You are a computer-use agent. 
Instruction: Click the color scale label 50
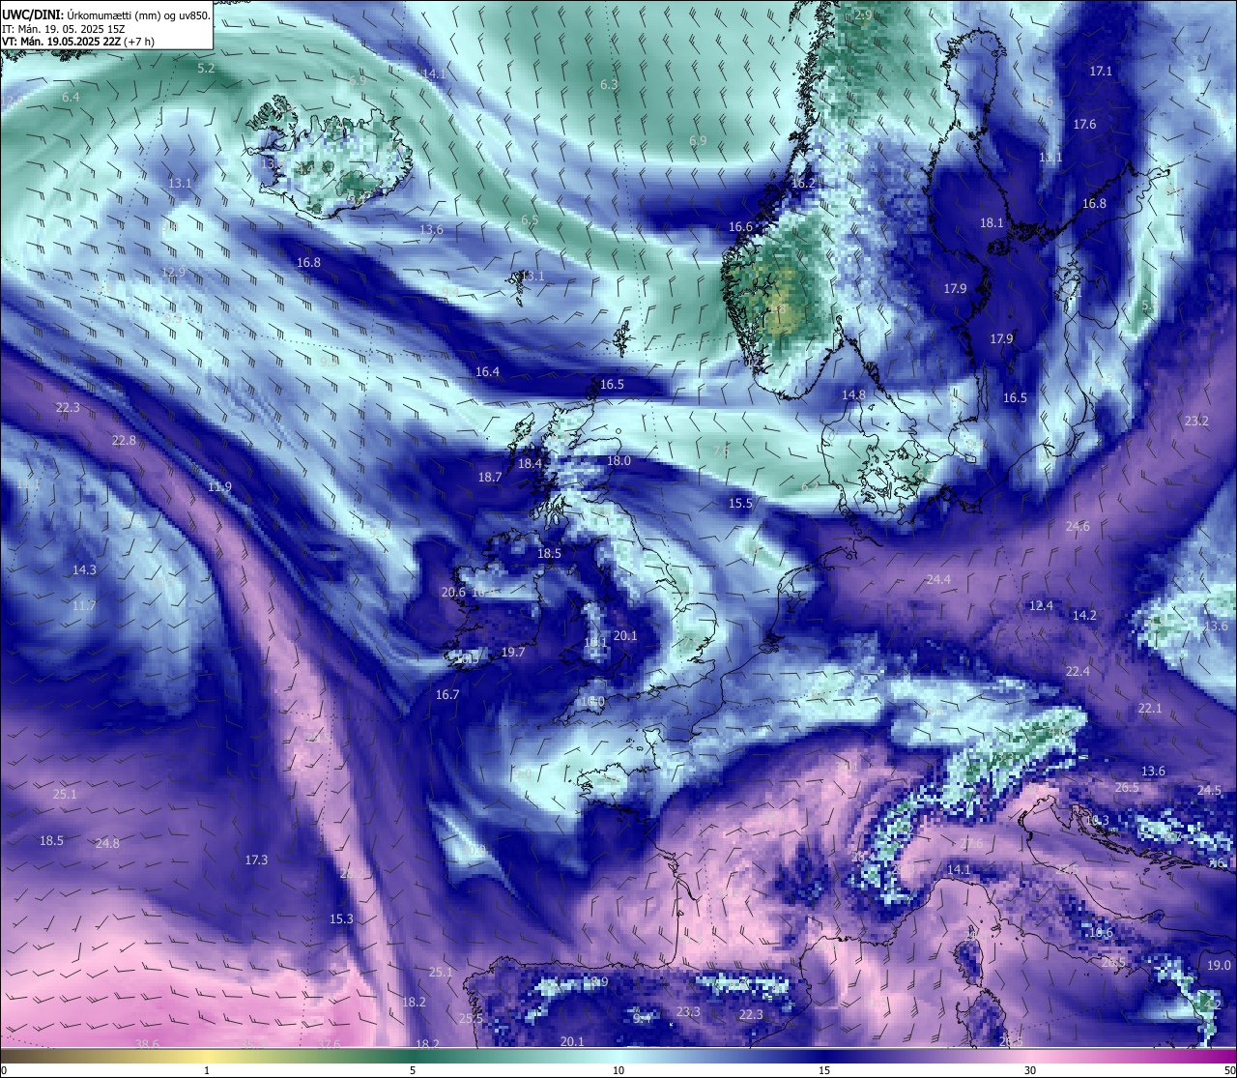pyautogui.click(x=1229, y=1070)
